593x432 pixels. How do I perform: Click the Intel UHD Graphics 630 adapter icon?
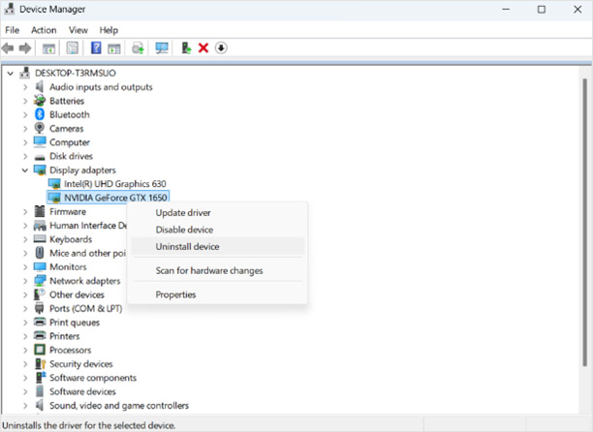pos(54,184)
